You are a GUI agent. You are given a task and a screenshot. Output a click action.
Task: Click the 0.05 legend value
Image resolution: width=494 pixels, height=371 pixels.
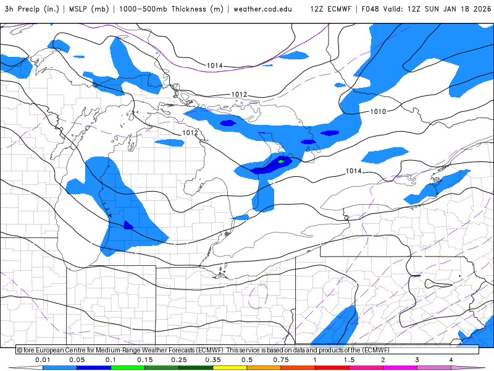click(77, 360)
